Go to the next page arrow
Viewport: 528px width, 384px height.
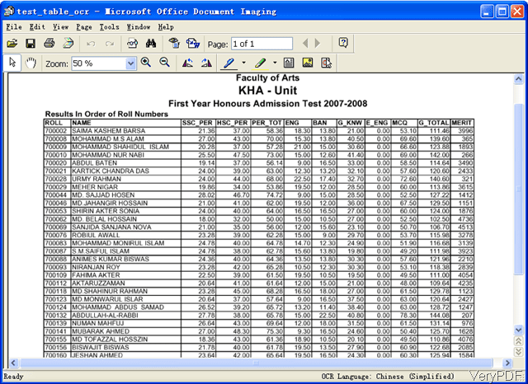click(318, 44)
